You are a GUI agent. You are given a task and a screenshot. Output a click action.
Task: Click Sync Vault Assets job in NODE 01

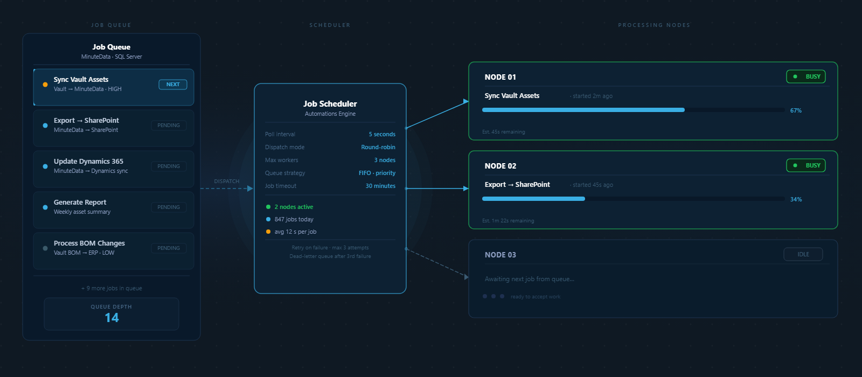512,95
